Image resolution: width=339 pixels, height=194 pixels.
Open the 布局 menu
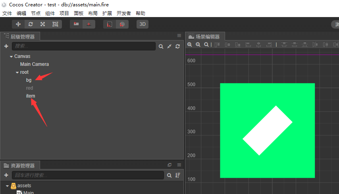(93, 13)
